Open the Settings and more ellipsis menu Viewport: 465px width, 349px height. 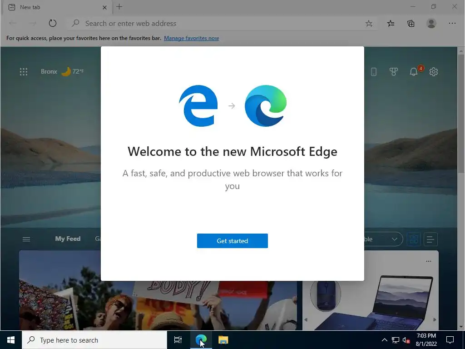tap(452, 23)
